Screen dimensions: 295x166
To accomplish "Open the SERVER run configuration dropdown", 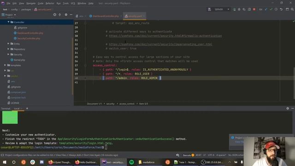I will 218,9.
